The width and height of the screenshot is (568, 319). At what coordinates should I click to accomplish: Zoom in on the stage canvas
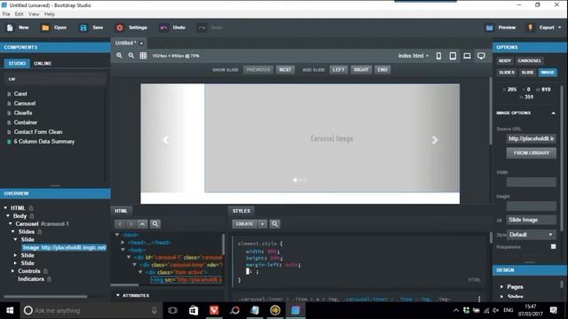pos(119,56)
